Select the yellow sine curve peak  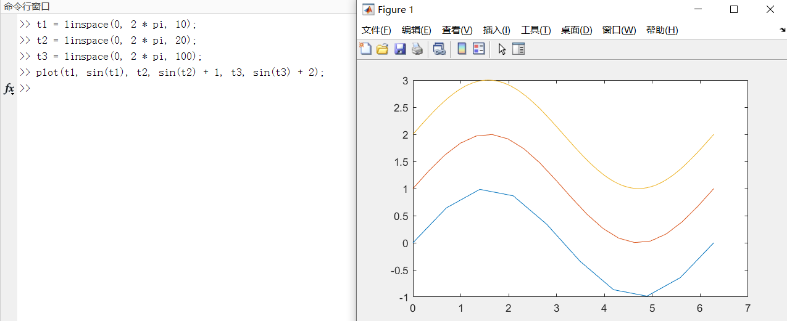[488, 80]
